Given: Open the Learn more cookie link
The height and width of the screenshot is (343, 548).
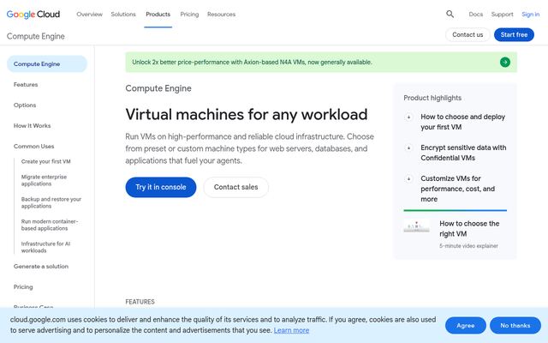Looking at the screenshot, I should coord(291,330).
